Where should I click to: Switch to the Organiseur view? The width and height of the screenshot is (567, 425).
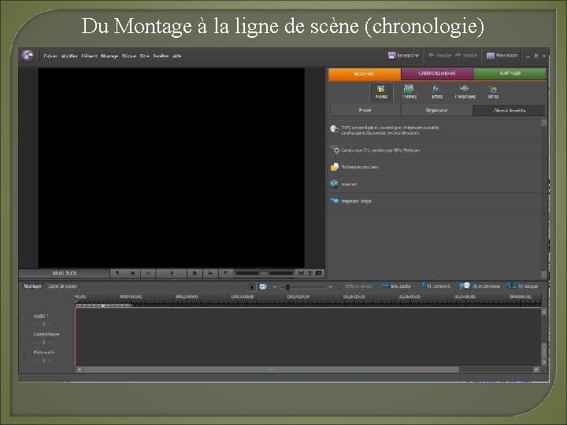click(x=437, y=110)
